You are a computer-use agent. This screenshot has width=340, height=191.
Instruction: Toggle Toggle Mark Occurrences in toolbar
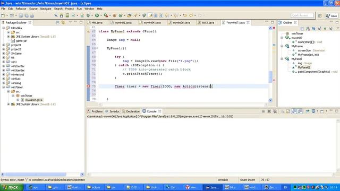click(x=150, y=15)
